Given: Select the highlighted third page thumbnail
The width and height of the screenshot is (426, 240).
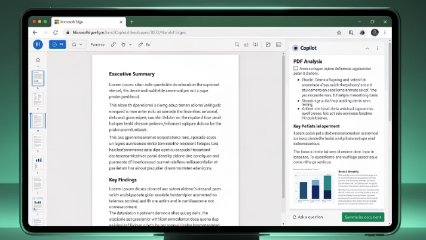Looking at the screenshot, I should tap(38, 120).
